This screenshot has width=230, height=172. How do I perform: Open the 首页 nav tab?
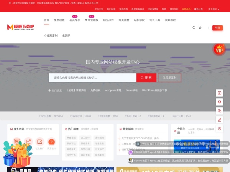click(46, 20)
